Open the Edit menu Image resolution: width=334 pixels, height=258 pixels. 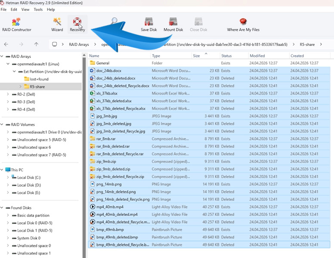tap(14, 9)
